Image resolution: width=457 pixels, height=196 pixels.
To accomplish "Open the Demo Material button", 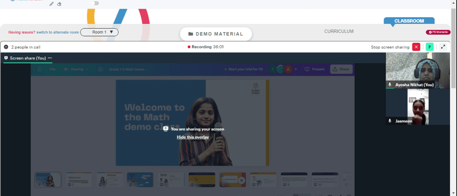I will point(216,34).
